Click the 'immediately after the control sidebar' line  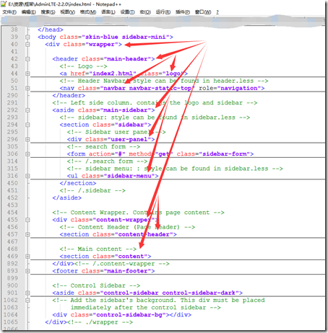pos(145,308)
